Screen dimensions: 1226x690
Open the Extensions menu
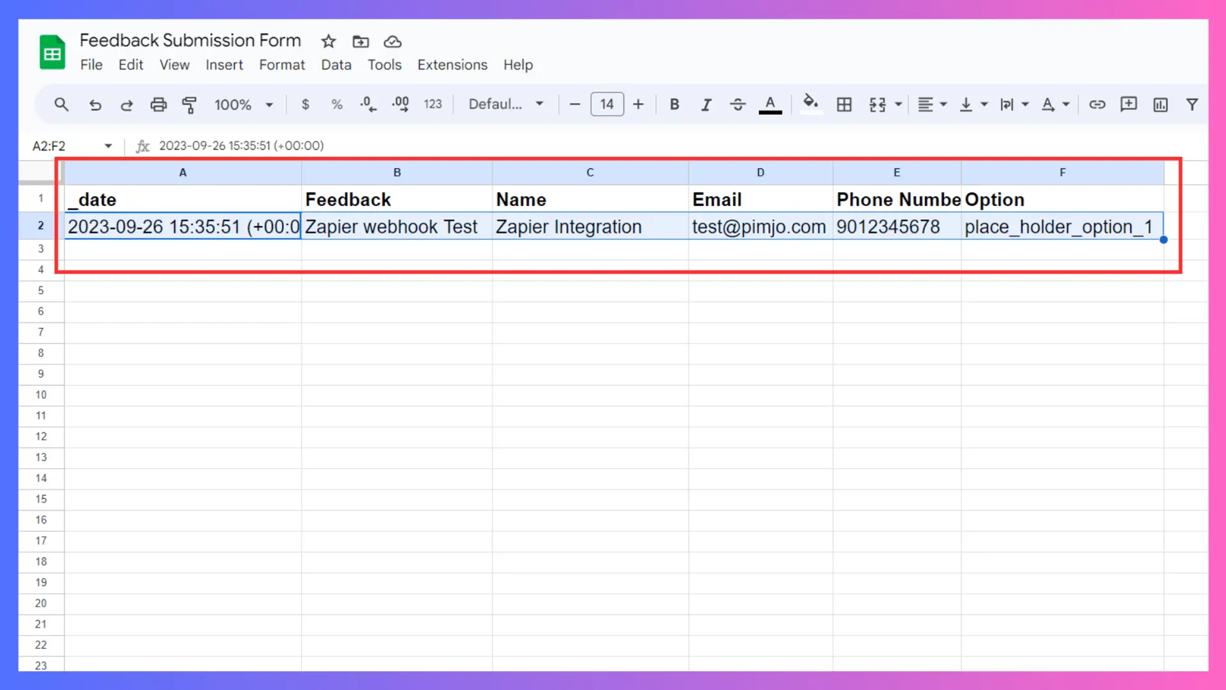pyautogui.click(x=452, y=65)
